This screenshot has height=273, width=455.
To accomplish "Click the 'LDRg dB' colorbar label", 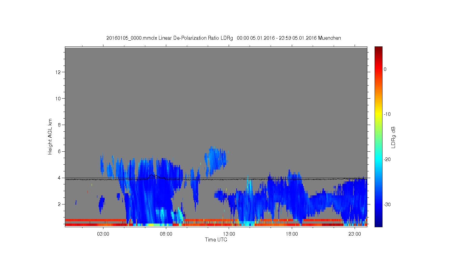I will click(393, 137).
